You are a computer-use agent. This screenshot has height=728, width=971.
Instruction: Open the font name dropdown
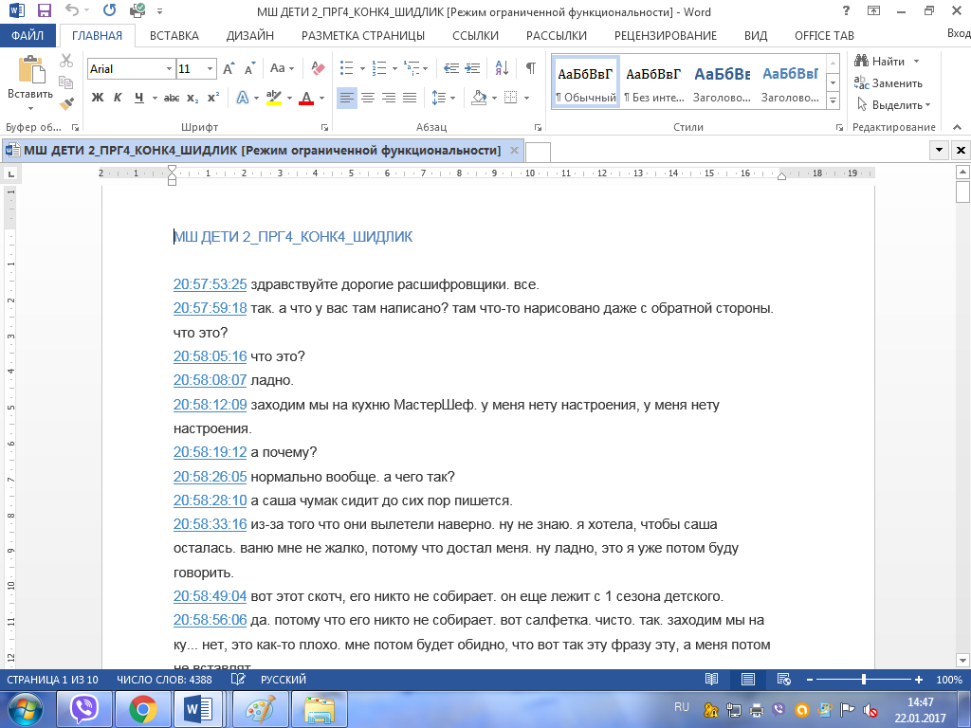[169, 68]
